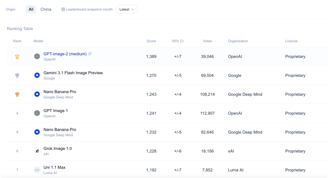Sort by the Model column header

tap(38, 41)
